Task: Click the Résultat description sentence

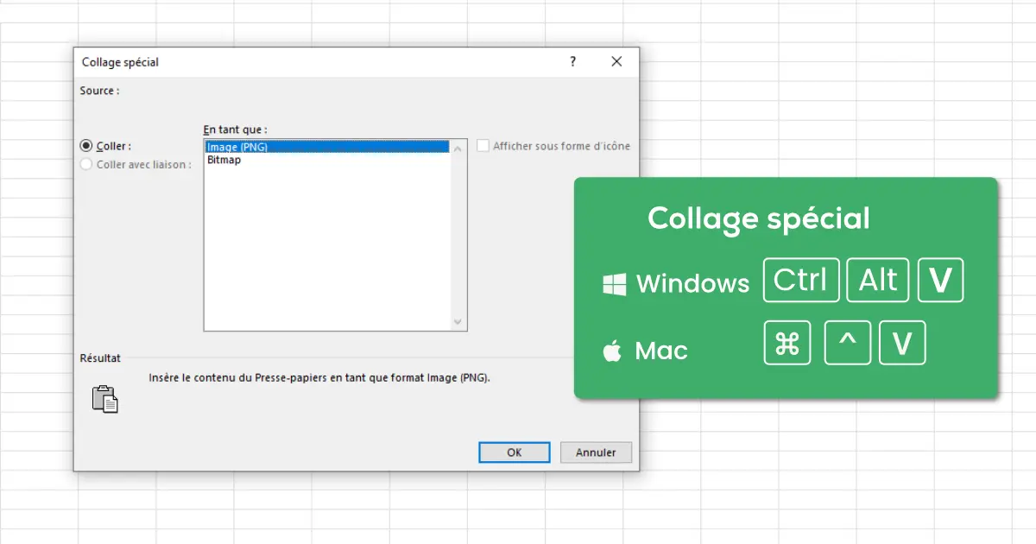Action: (x=319, y=377)
